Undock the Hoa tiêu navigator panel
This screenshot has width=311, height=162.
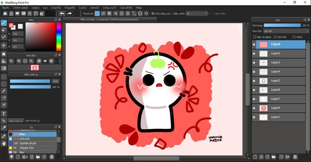pyautogui.click(x=56, y=55)
